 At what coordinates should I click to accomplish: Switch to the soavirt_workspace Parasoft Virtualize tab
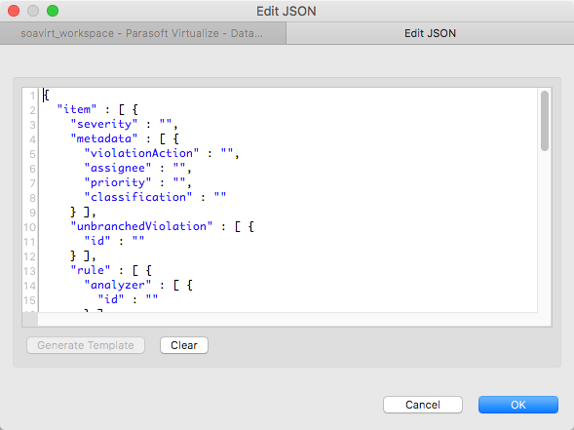click(142, 33)
